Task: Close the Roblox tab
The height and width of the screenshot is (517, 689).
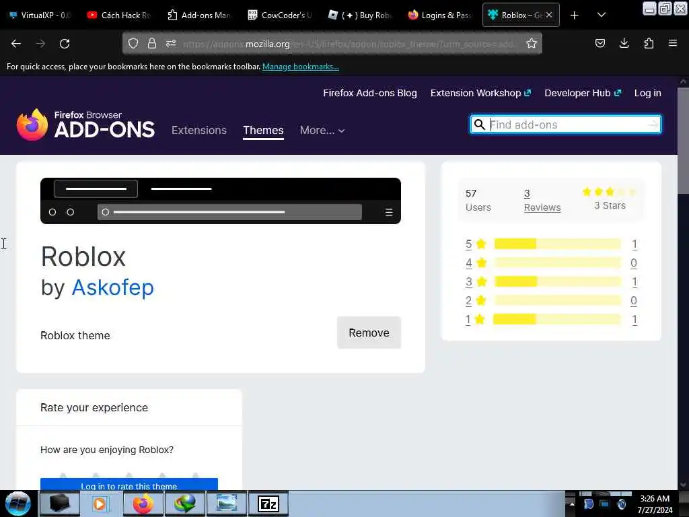Action: pyautogui.click(x=549, y=15)
